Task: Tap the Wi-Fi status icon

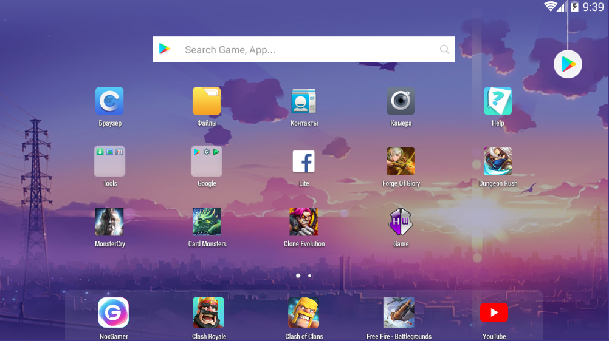Action: (x=550, y=7)
